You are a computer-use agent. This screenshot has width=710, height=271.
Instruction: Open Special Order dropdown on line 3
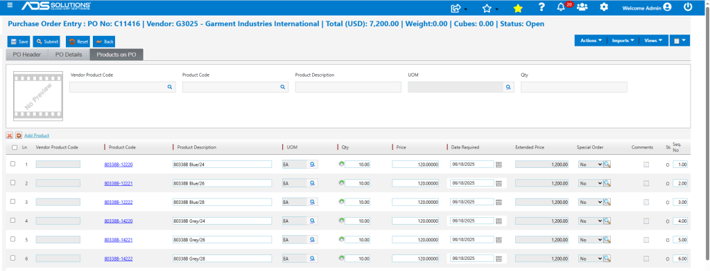(x=591, y=203)
